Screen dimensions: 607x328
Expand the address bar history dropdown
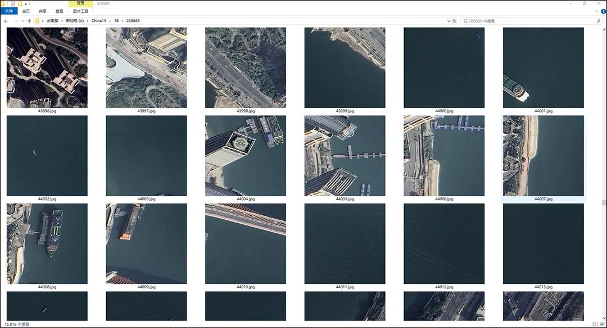(449, 21)
